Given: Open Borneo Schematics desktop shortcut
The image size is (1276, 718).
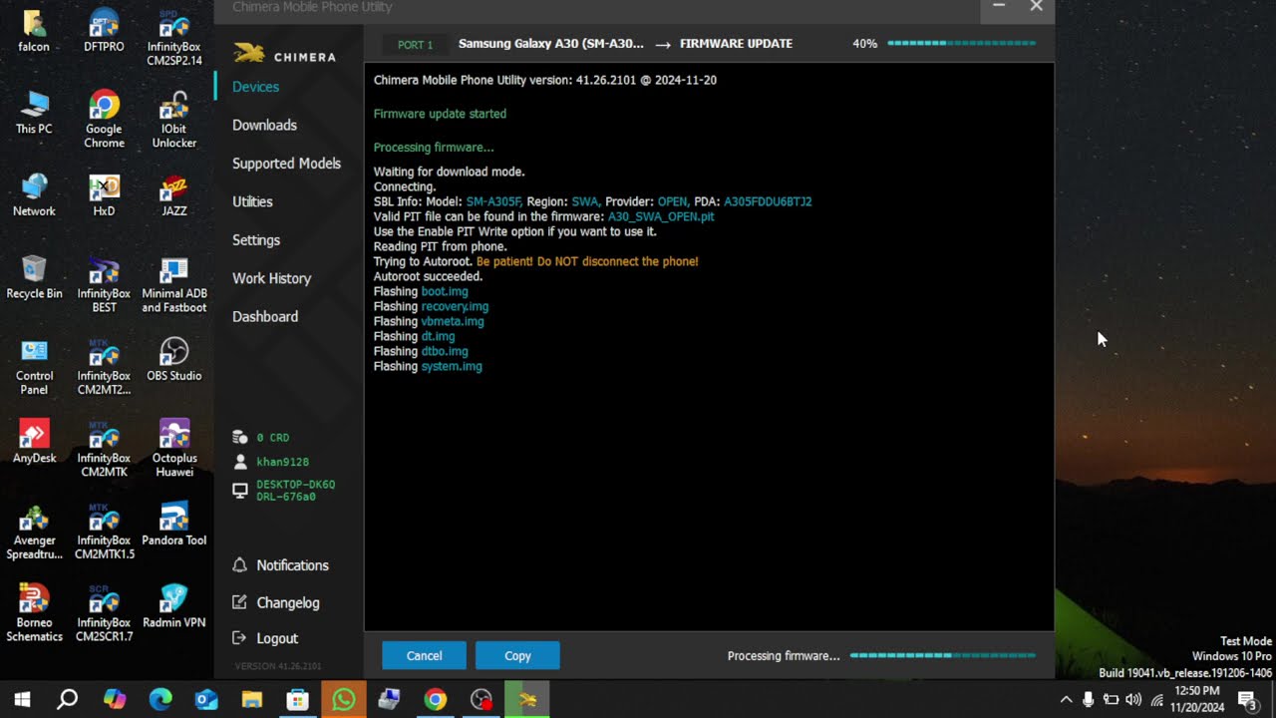Looking at the screenshot, I should point(34,613).
